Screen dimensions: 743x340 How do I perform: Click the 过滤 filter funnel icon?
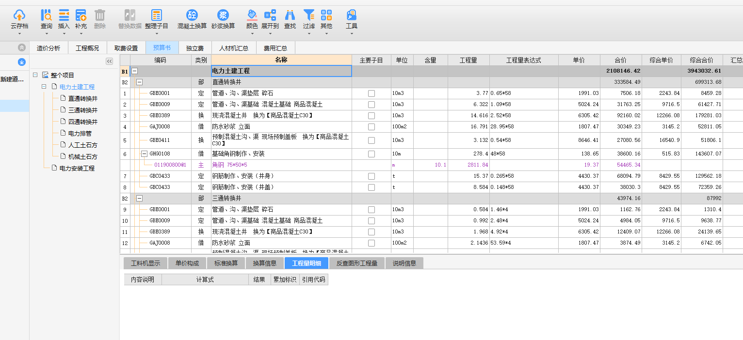point(309,15)
